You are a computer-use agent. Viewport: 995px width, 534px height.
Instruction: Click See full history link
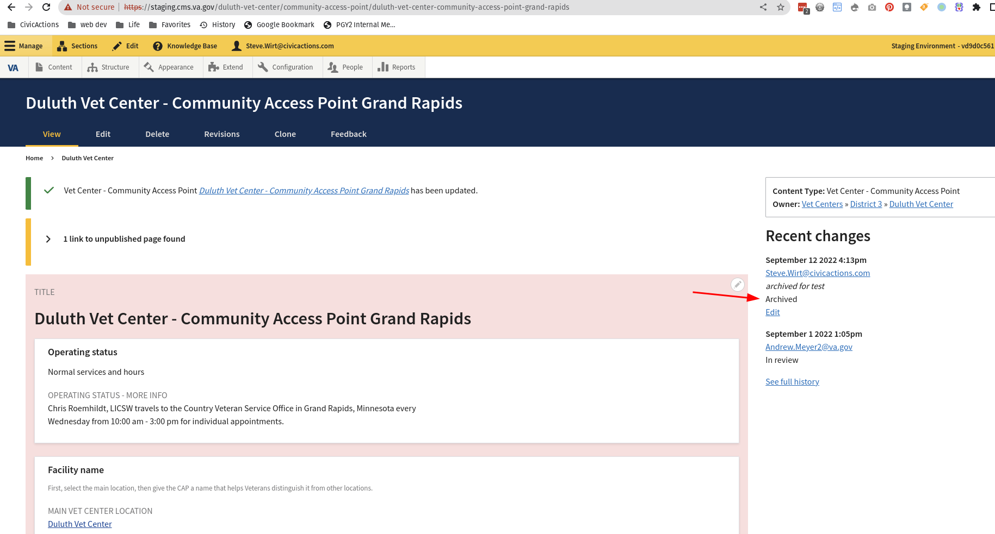[x=792, y=382]
